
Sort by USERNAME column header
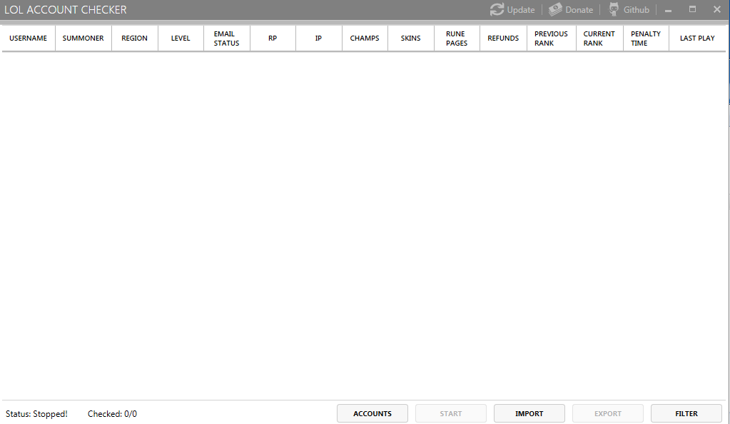click(29, 38)
